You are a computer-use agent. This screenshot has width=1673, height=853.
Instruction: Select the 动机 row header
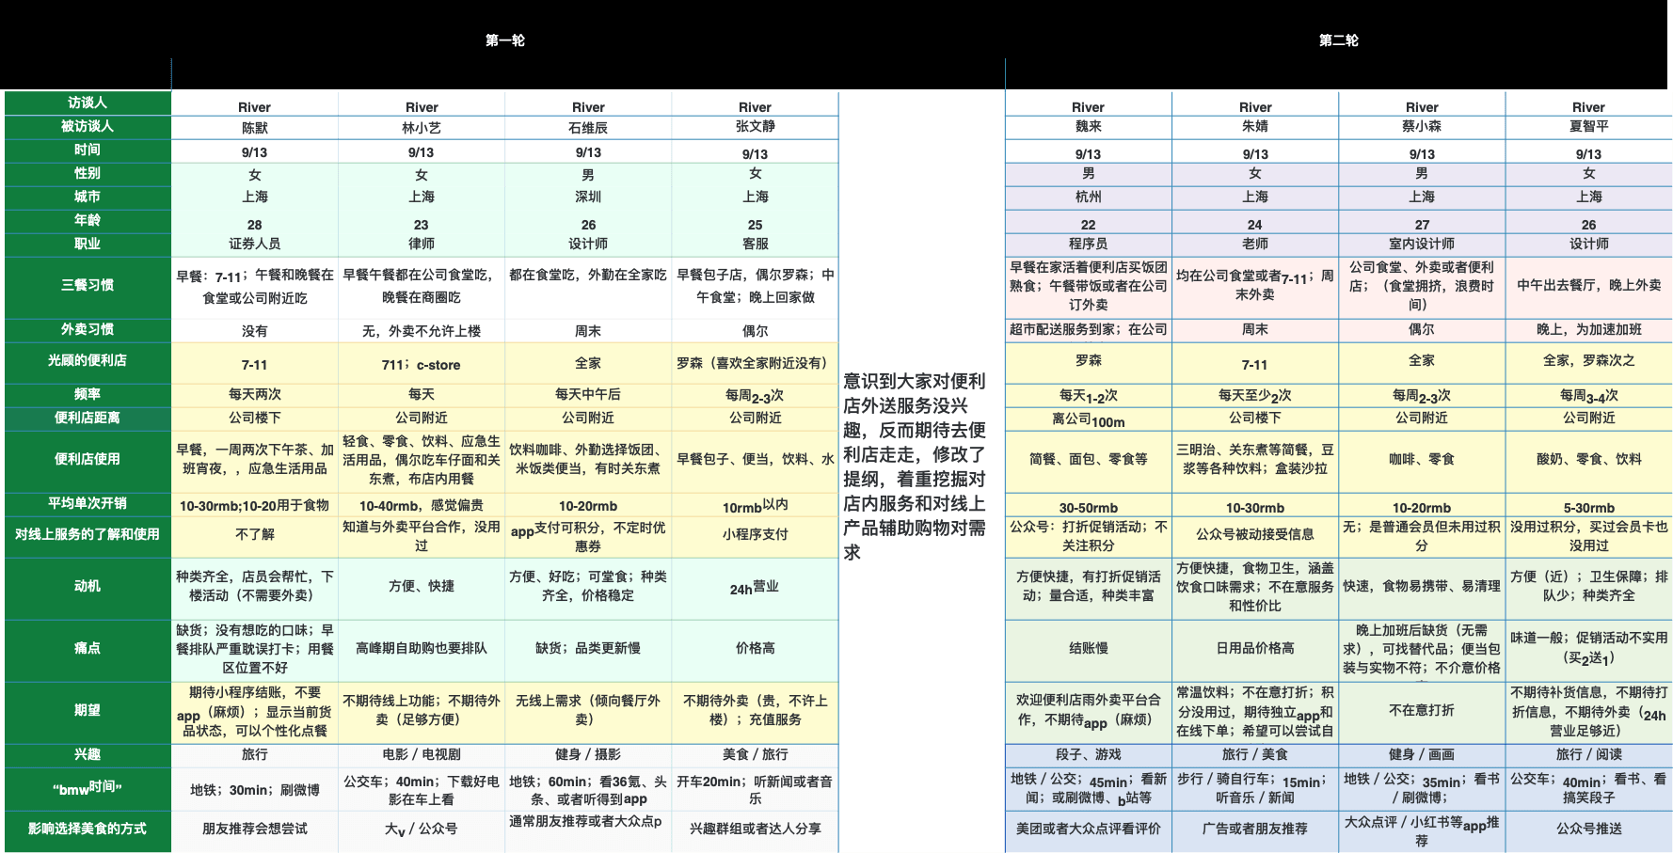pyautogui.click(x=88, y=587)
